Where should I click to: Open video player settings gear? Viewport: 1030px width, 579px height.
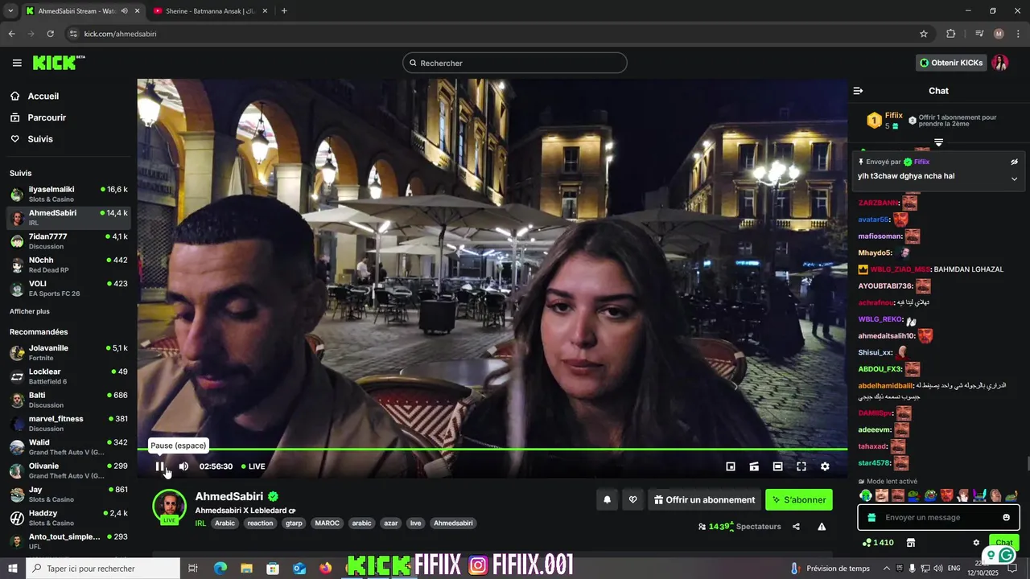click(825, 466)
